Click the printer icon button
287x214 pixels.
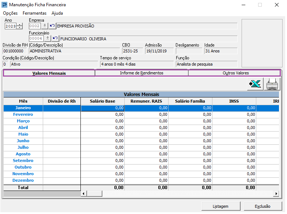[272, 84]
